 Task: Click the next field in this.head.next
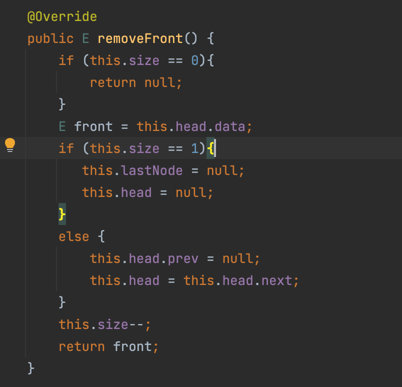coord(277,280)
